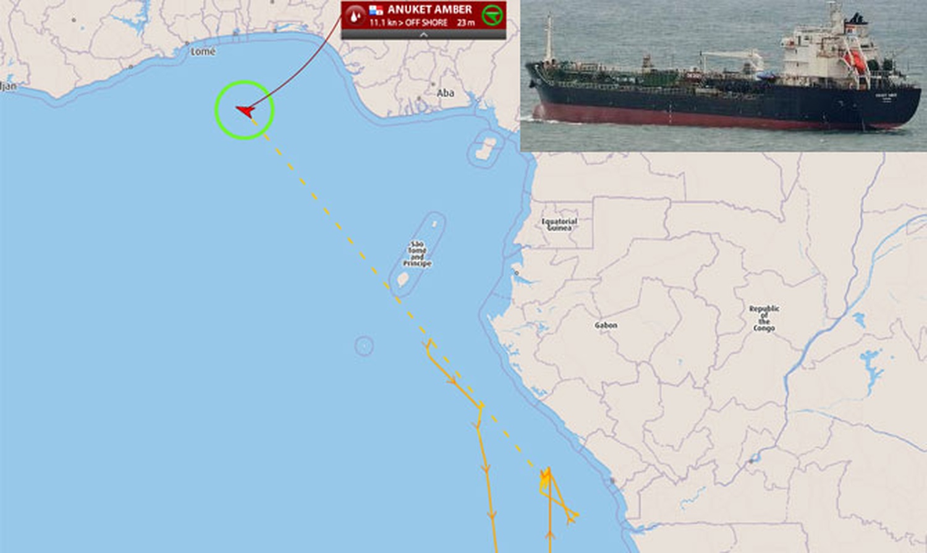The width and height of the screenshot is (927, 553).
Task: Open the tanker ship photo
Action: point(724,75)
